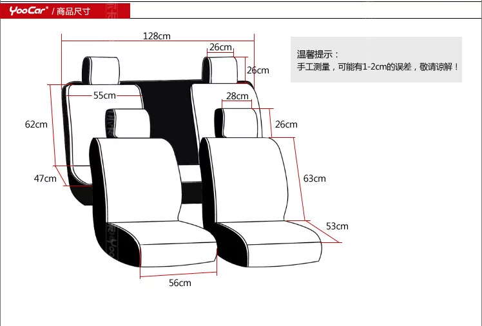Click the 28cm front headrest width label
The width and height of the screenshot is (482, 326).
click(237, 96)
